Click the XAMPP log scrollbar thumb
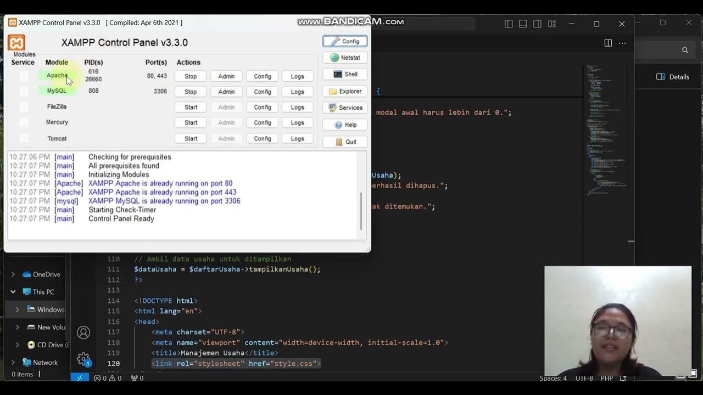 (361, 211)
